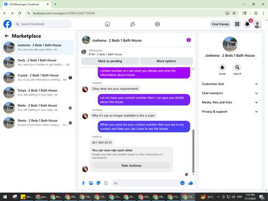Click the browser back arrow
Viewport: 268px width, 201px height.
click(5, 13)
